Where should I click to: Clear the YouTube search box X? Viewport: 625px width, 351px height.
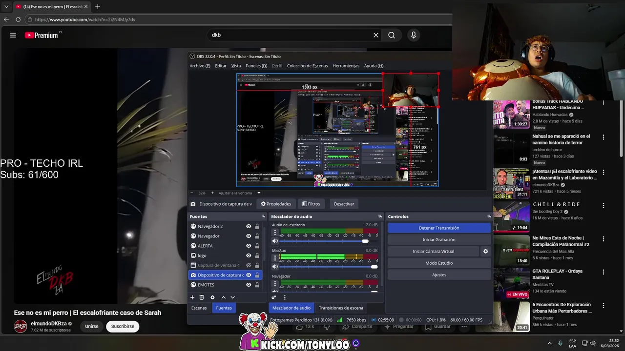pyautogui.click(x=376, y=35)
